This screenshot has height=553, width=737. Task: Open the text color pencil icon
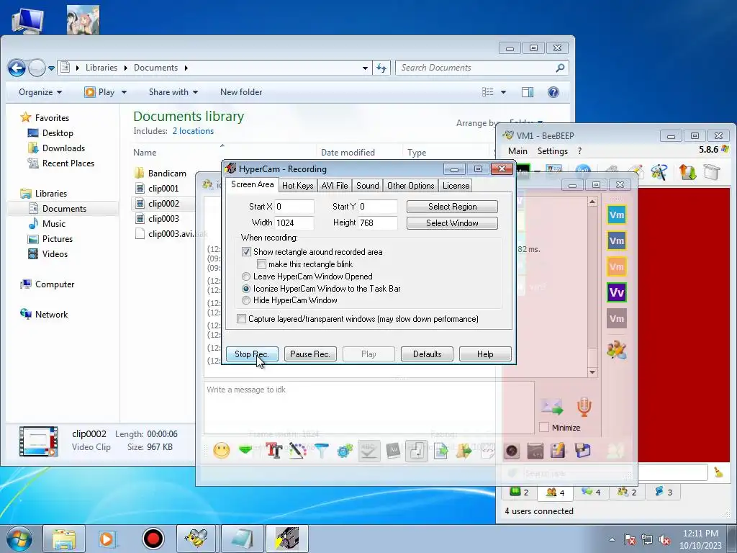point(297,451)
